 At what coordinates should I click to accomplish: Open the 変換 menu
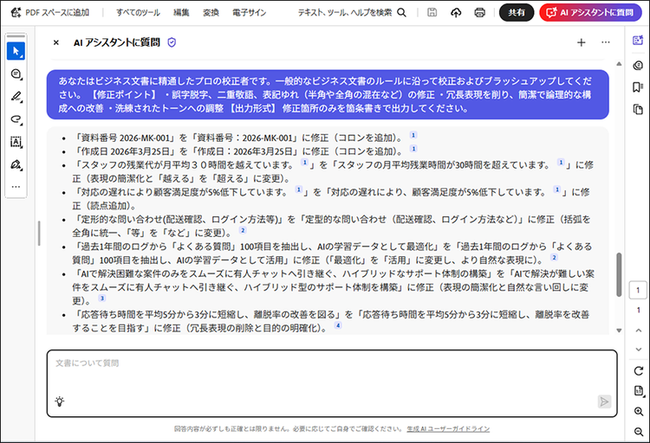coord(211,12)
